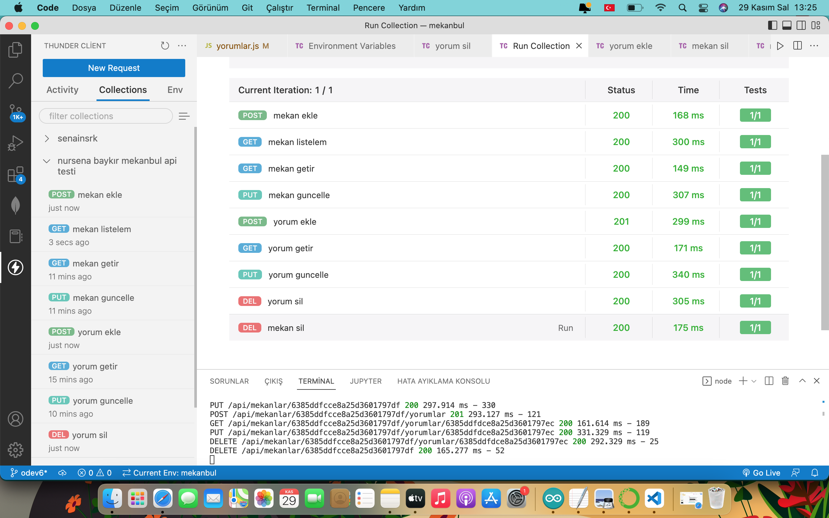This screenshot has width=829, height=518.
Task: Open the Thunder Client lightning icon
Action: 16,267
